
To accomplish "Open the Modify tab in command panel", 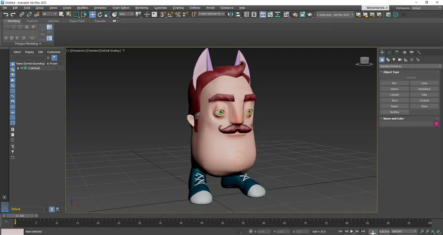I will click(389, 52).
